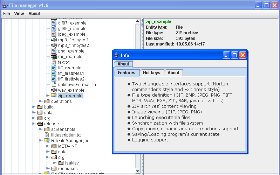Select the zip_example tree item
Image resolution: width=280 pixels, height=175 pixels.
[70, 96]
